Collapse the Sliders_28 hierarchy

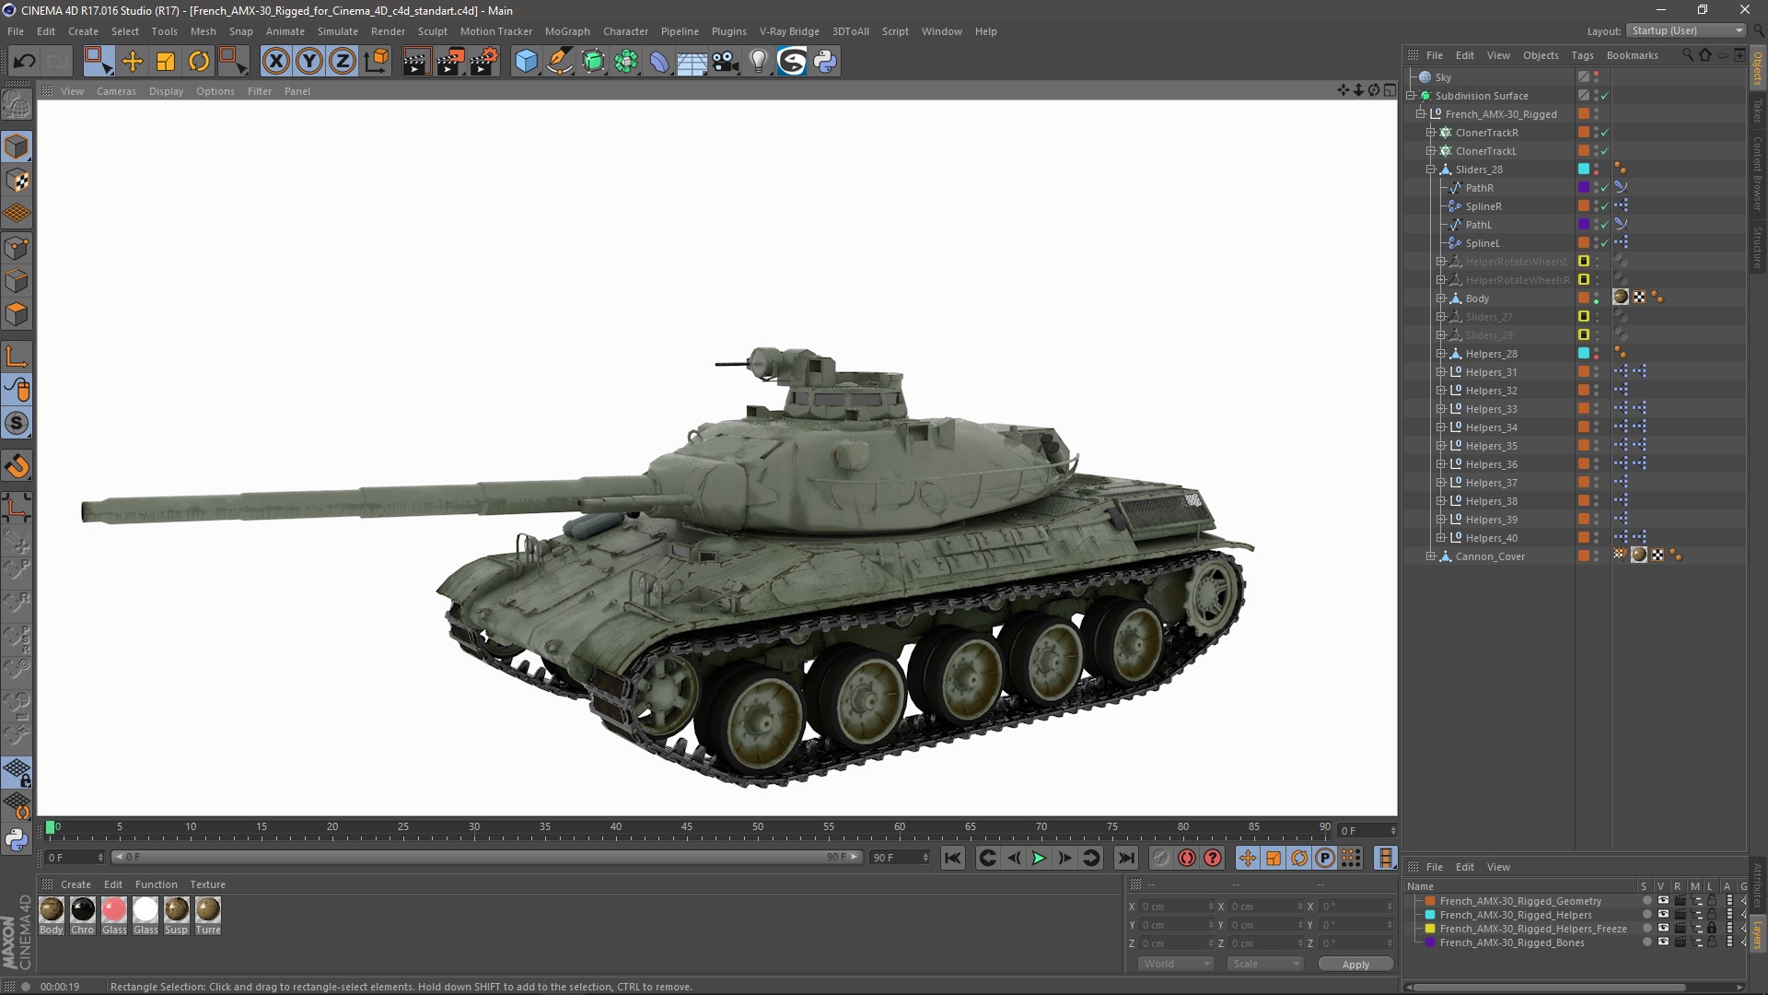tap(1431, 170)
